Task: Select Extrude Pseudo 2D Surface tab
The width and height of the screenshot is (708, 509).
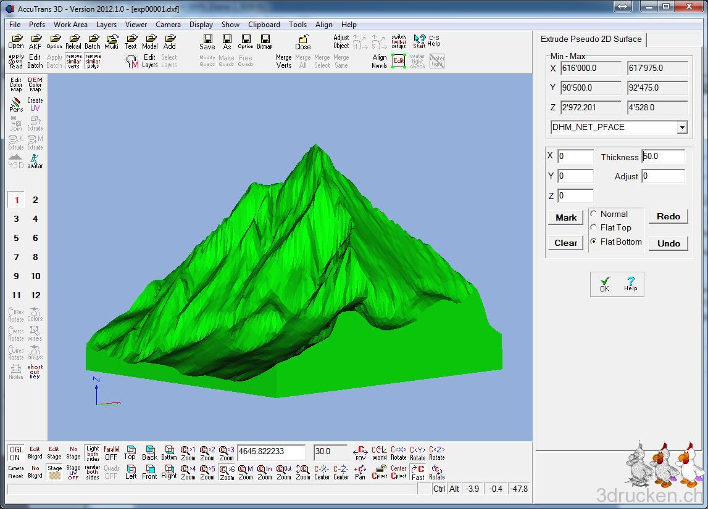Action: 591,39
